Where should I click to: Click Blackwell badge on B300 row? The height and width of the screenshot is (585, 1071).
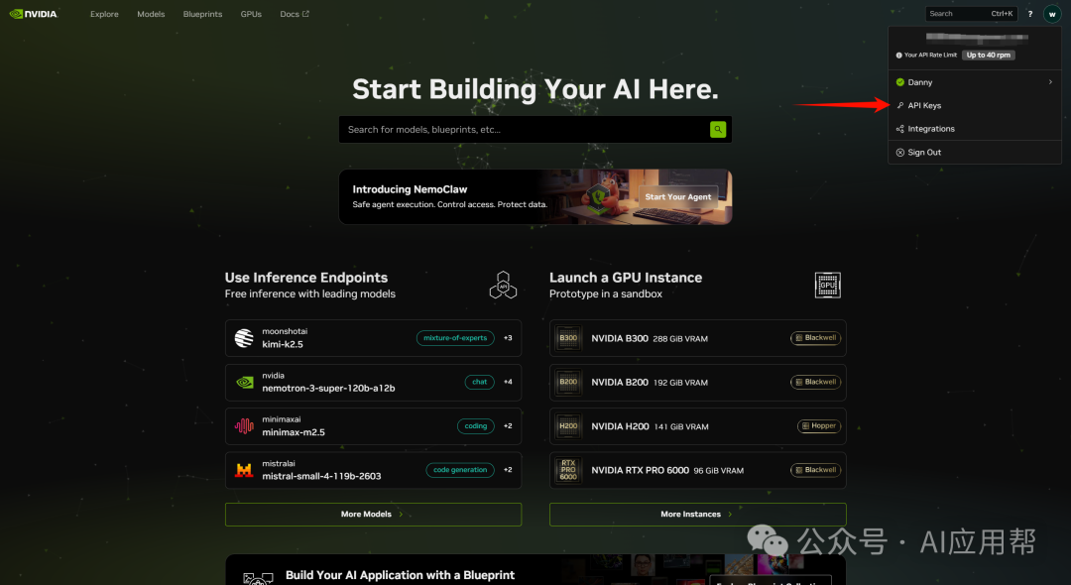(x=815, y=338)
